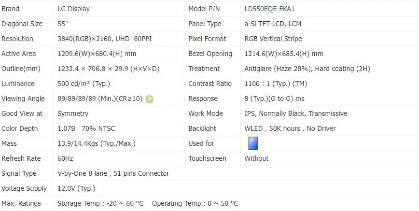Click the Bezel Opening dimensions value
The image size is (419, 211).
point(284,54)
